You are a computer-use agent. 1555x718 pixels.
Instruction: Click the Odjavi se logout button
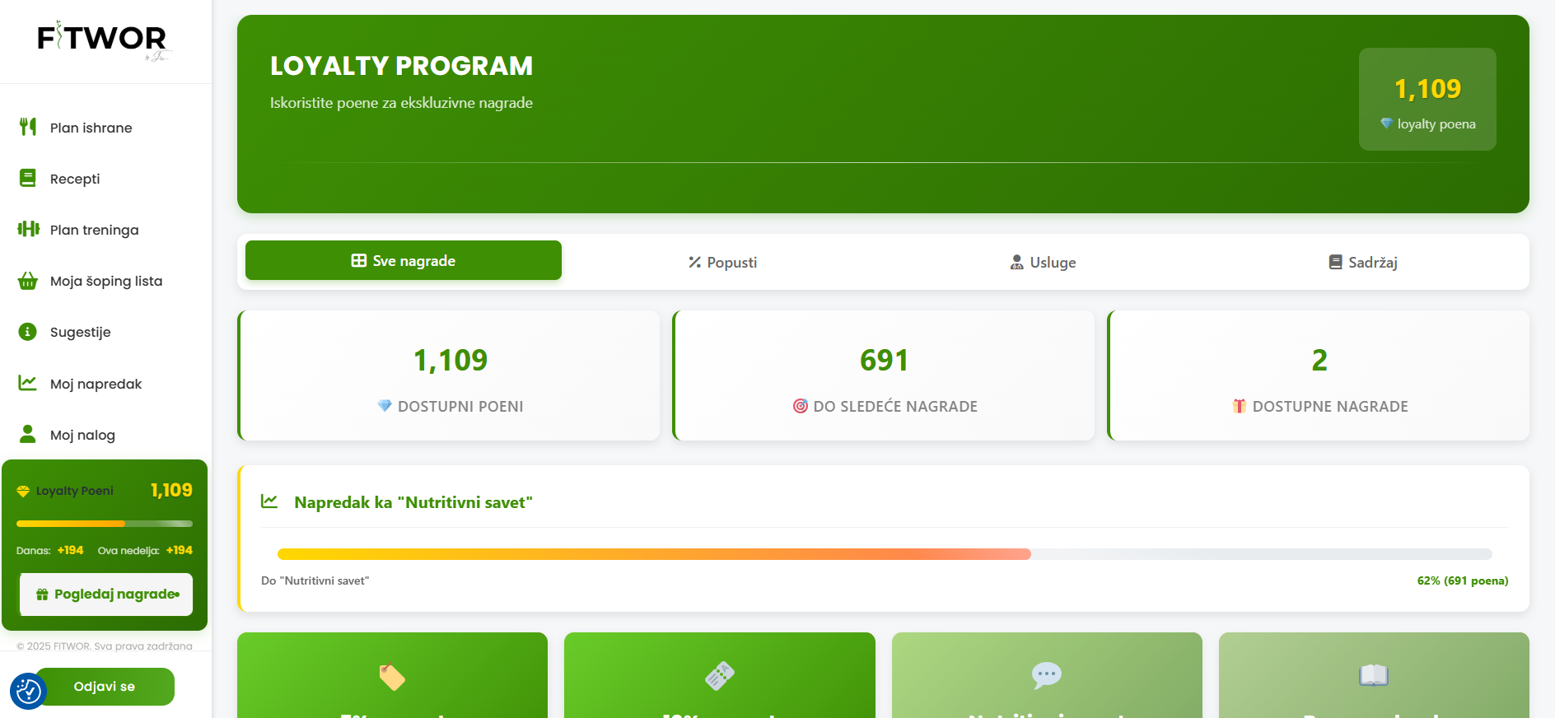tap(105, 687)
